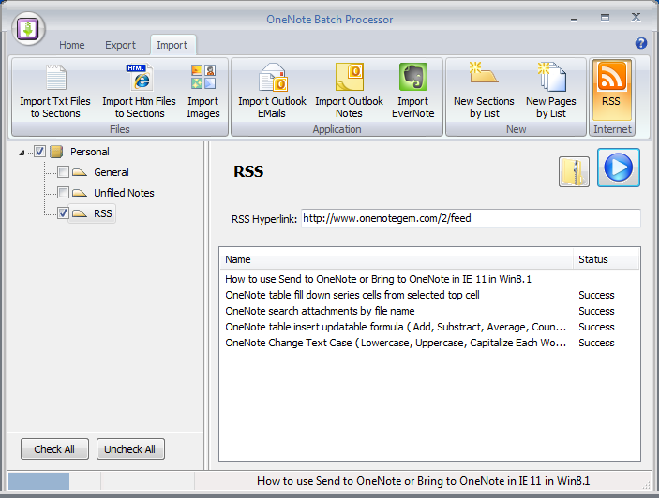This screenshot has width=659, height=498.
Task: Click the Name column header
Action: click(397, 259)
